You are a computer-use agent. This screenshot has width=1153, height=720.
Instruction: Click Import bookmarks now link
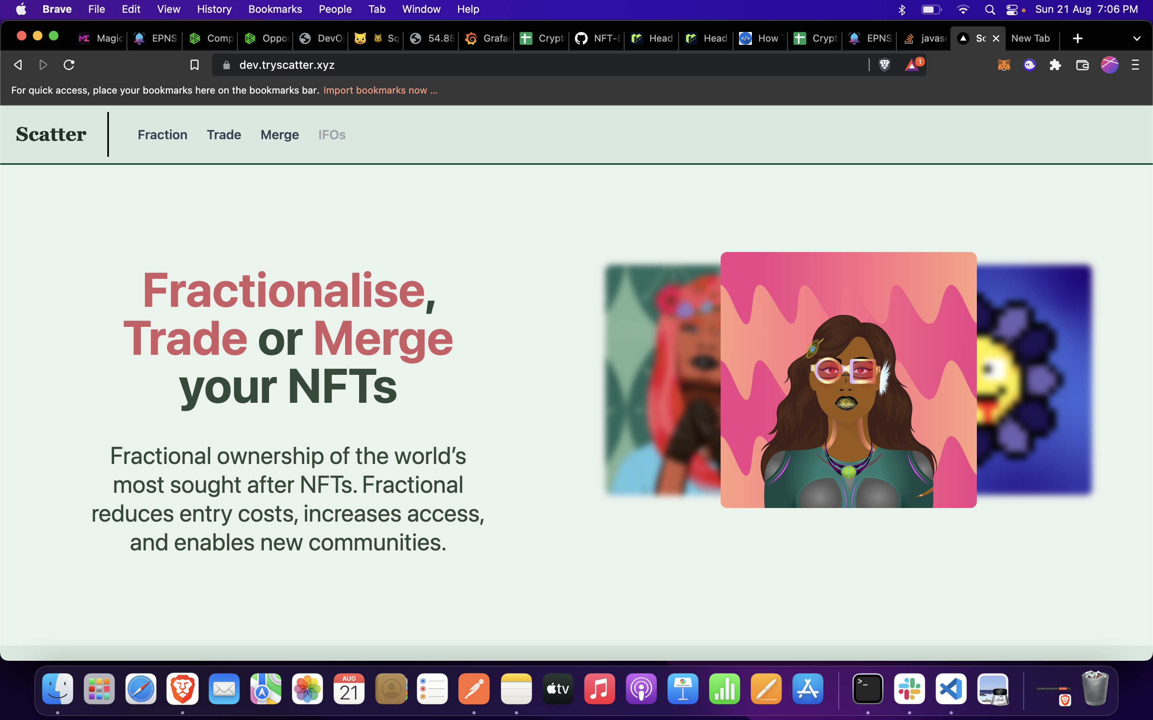coord(380,90)
